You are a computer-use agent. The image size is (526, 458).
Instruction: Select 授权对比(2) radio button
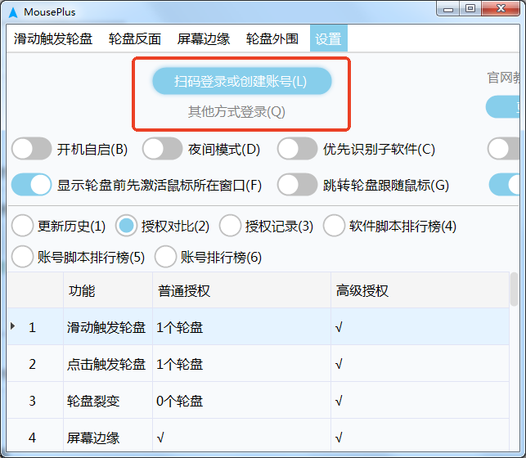(127, 226)
